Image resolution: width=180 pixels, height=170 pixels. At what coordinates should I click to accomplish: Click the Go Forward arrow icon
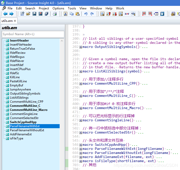[11, 14]
